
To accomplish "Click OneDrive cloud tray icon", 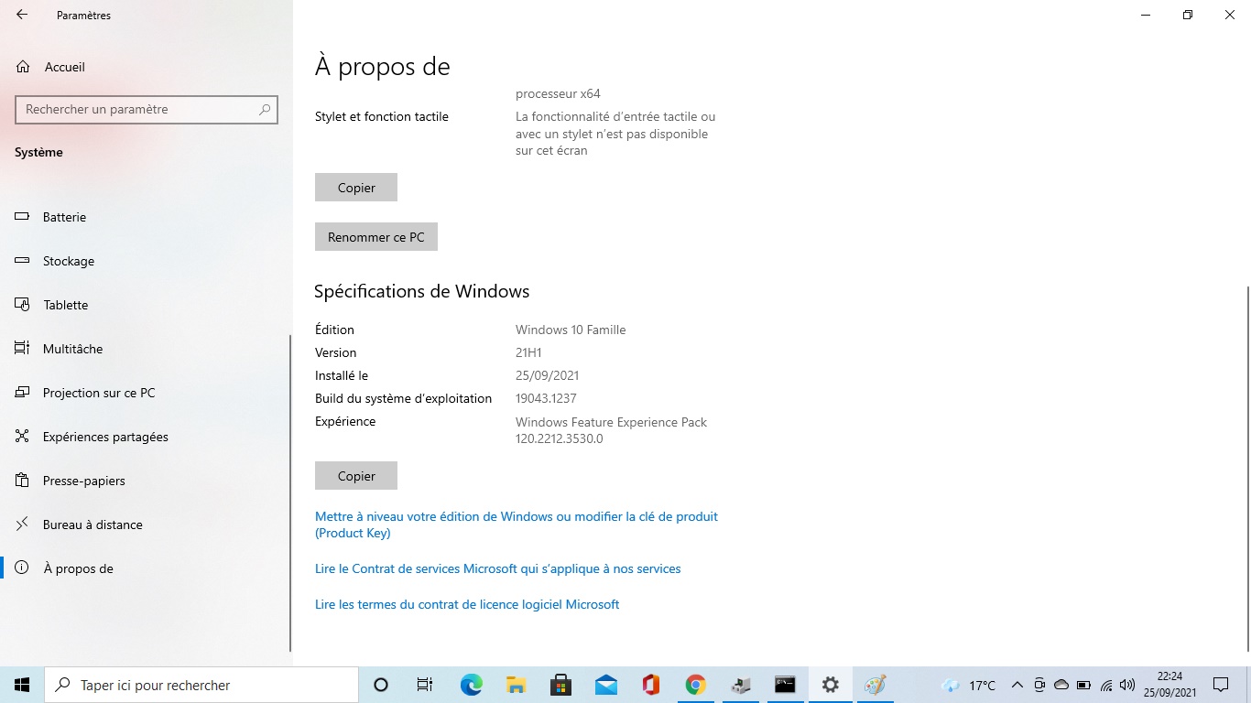I will click(x=1061, y=685).
